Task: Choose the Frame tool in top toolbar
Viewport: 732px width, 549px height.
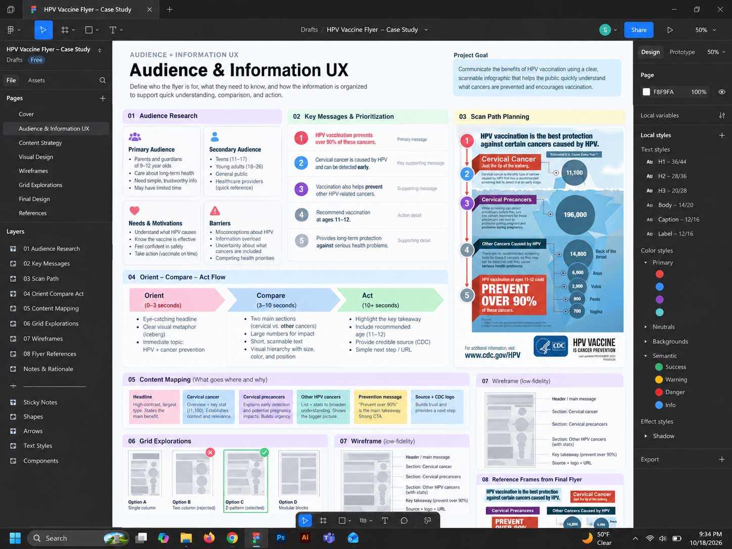Action: (65, 30)
